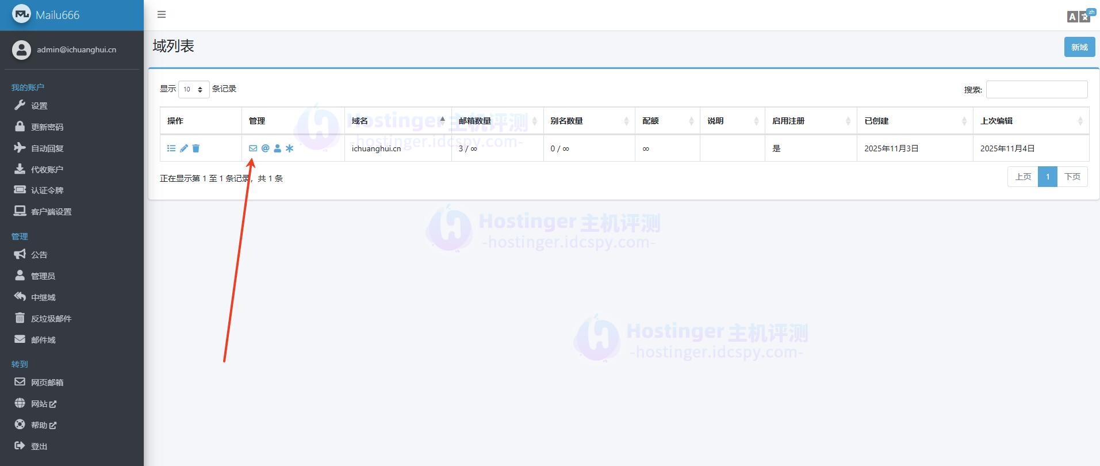Sort the table by 域名 column
This screenshot has height=466, width=1100.
397,121
